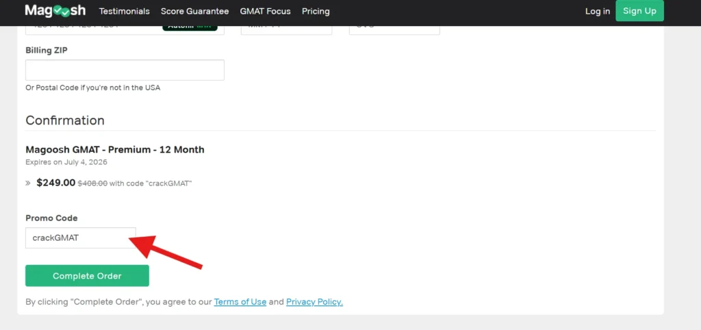Click the Log in link
701x330 pixels.
coord(597,11)
